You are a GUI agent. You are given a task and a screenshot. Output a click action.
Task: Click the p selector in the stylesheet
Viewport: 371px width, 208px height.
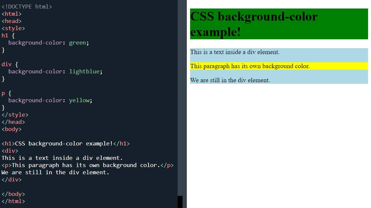pyautogui.click(x=3, y=93)
